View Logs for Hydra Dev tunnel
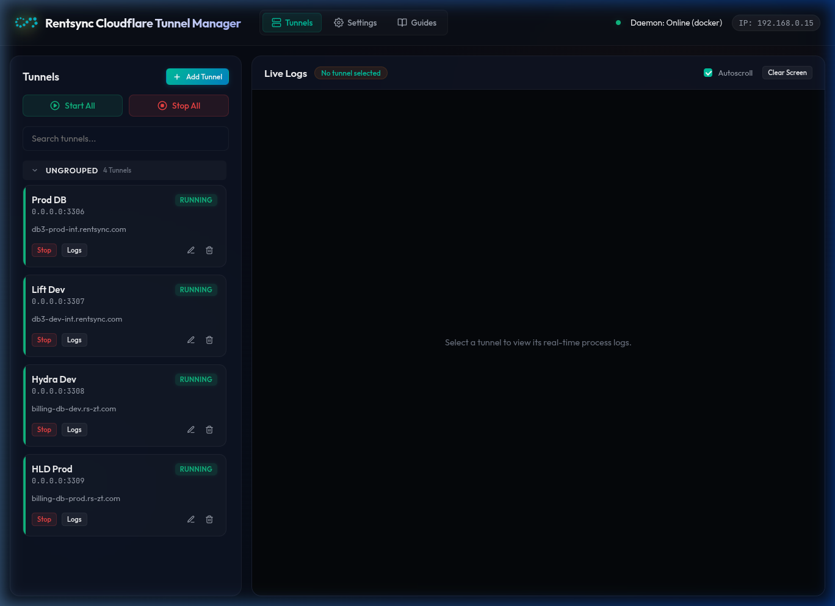835x606 pixels. (74, 430)
